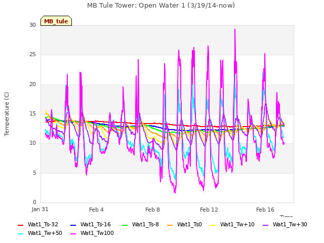Image resolution: width=324 pixels, height=243 pixels.
Task: Click the Feb 4 x-axis tick label
Action: tap(96, 210)
